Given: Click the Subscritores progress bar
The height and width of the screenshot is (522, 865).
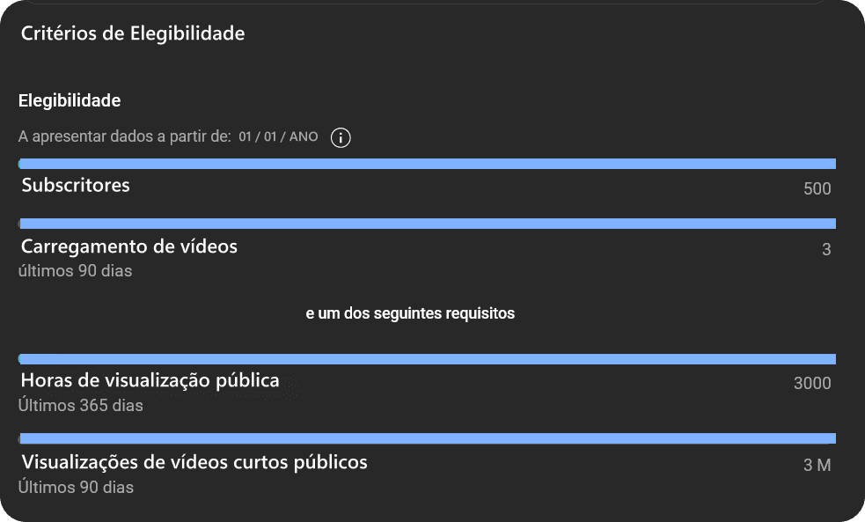Looking at the screenshot, I should (x=428, y=164).
